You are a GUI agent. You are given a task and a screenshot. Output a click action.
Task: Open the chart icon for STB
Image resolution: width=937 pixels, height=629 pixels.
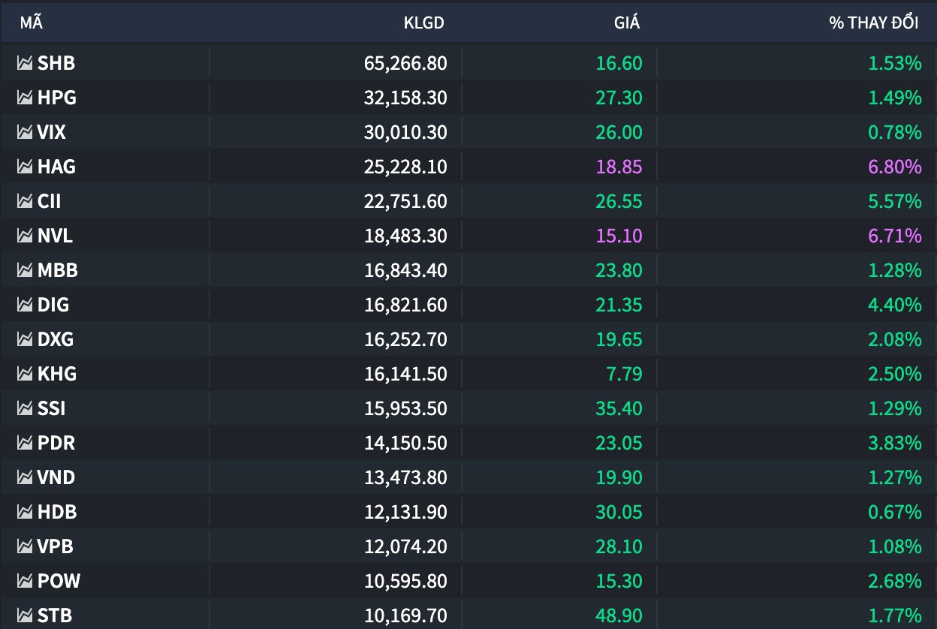(x=25, y=615)
